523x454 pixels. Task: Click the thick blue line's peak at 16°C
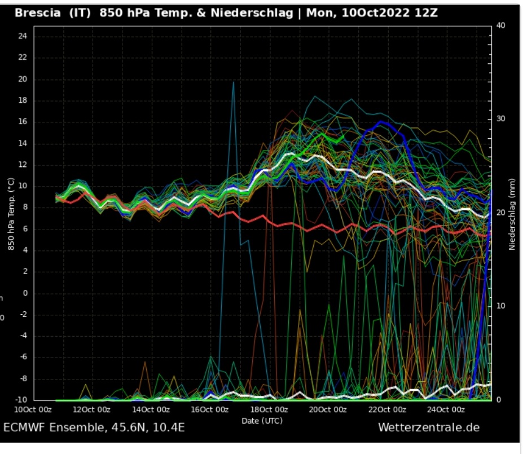[381, 122]
